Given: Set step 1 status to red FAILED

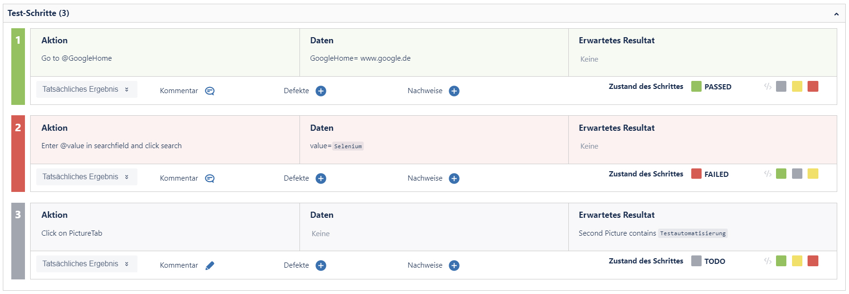Looking at the screenshot, I should point(812,86).
